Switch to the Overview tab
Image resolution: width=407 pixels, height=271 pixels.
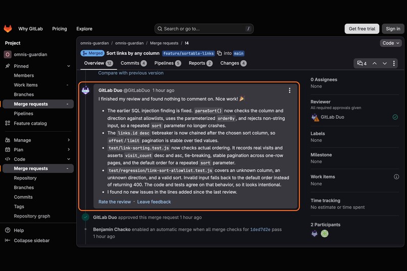click(98, 63)
